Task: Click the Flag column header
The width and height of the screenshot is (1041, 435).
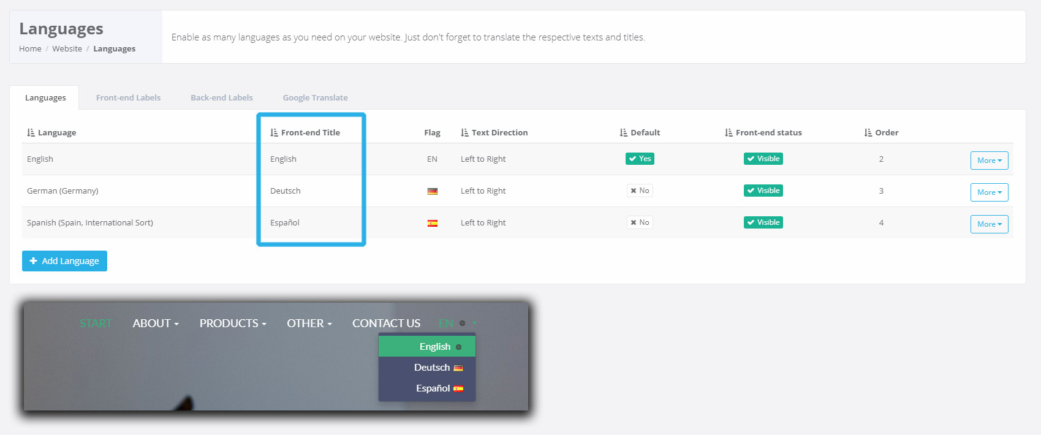Action: (432, 132)
